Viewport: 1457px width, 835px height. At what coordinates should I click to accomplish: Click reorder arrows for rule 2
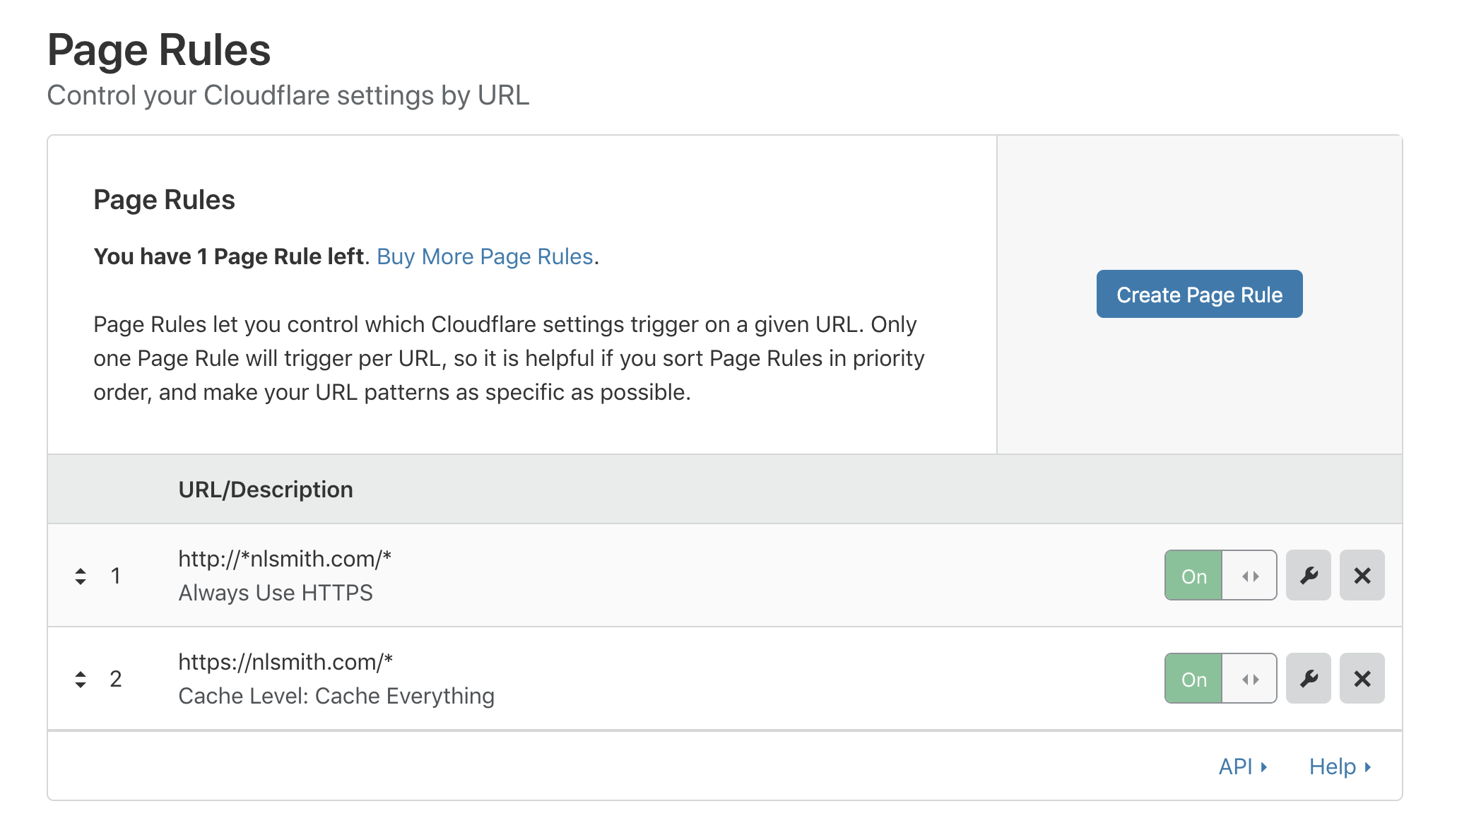point(81,680)
